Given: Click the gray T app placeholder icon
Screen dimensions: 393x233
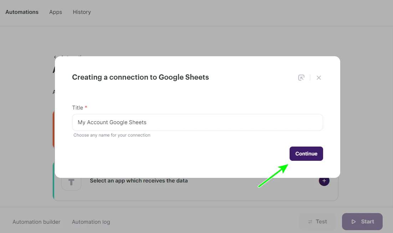Looking at the screenshot, I should coord(71,182).
